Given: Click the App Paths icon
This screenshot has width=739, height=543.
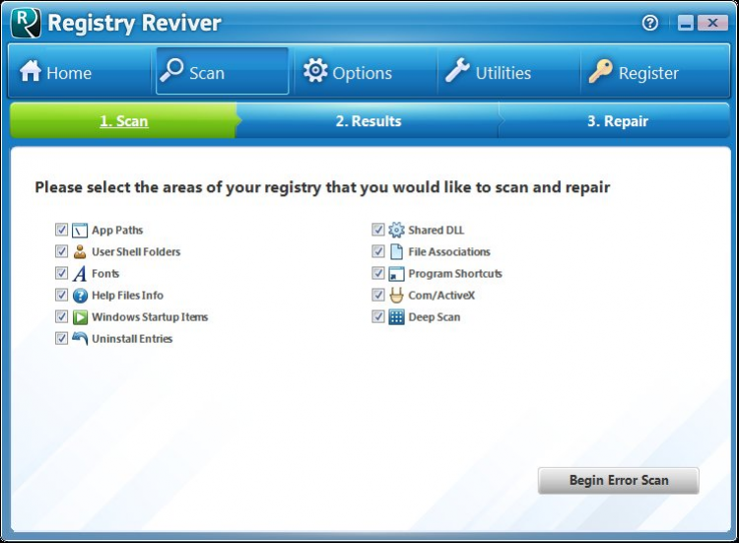Looking at the screenshot, I should [x=80, y=230].
